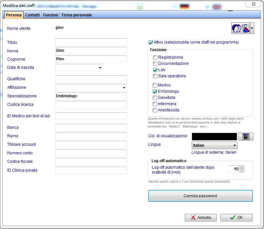Open the Funzioni tab
This screenshot has width=264, height=229.
coord(51,15)
